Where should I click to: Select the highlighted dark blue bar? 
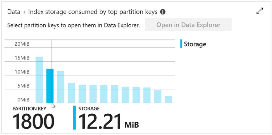pos(50,86)
